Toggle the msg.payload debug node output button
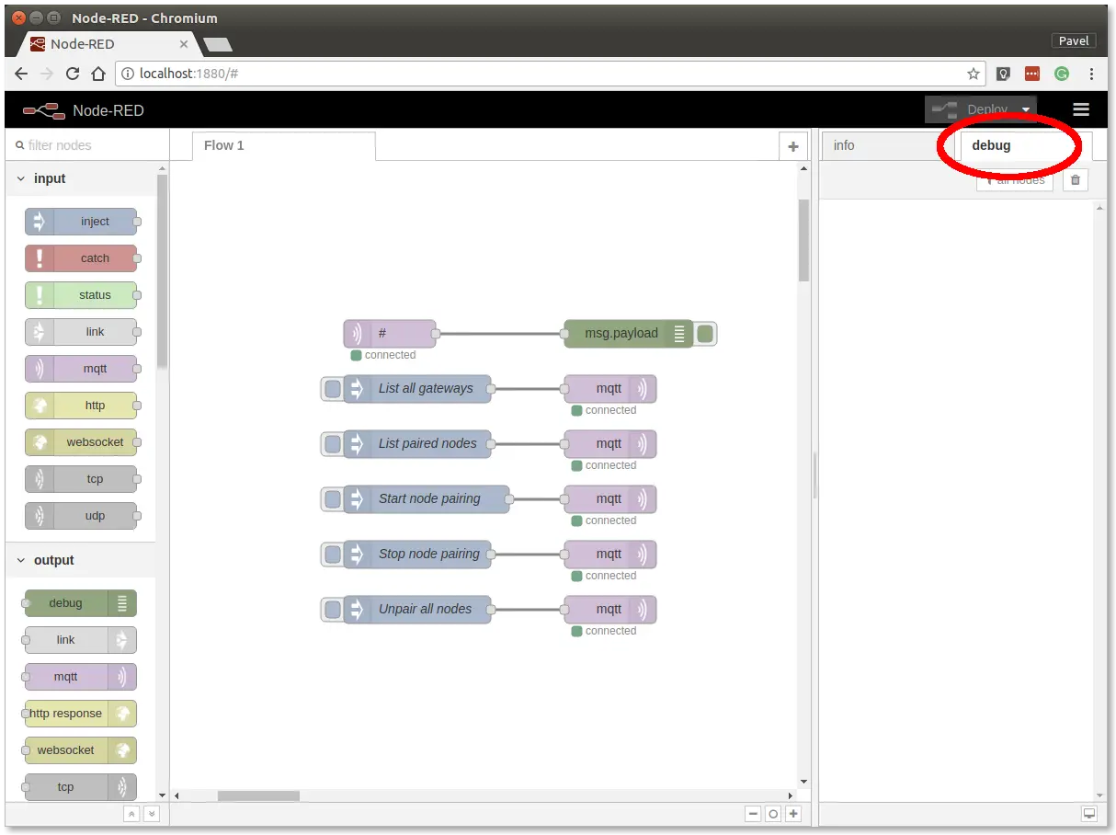1116x835 pixels. click(705, 334)
